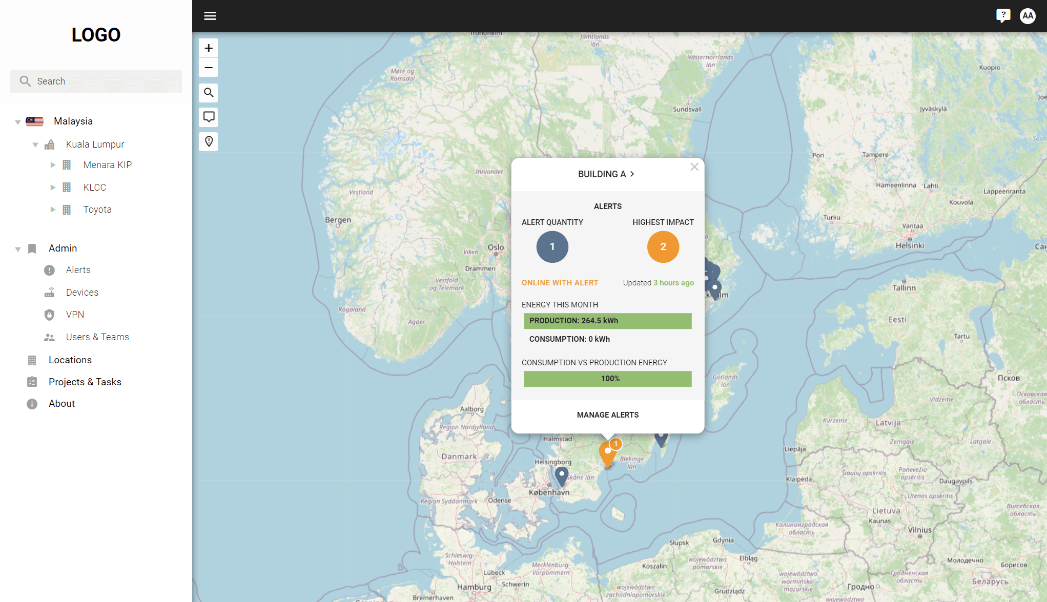Open the VPN menu item

coord(75,315)
